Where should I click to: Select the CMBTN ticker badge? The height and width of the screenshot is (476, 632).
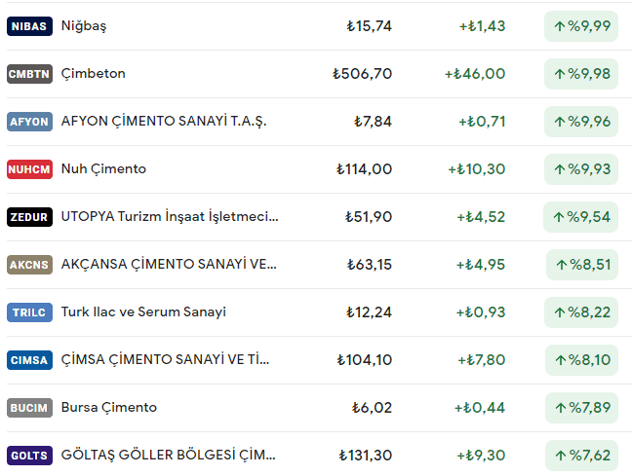(29, 74)
